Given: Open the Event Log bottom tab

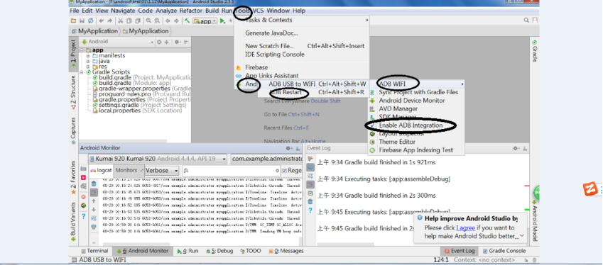Looking at the screenshot, I should (459, 251).
